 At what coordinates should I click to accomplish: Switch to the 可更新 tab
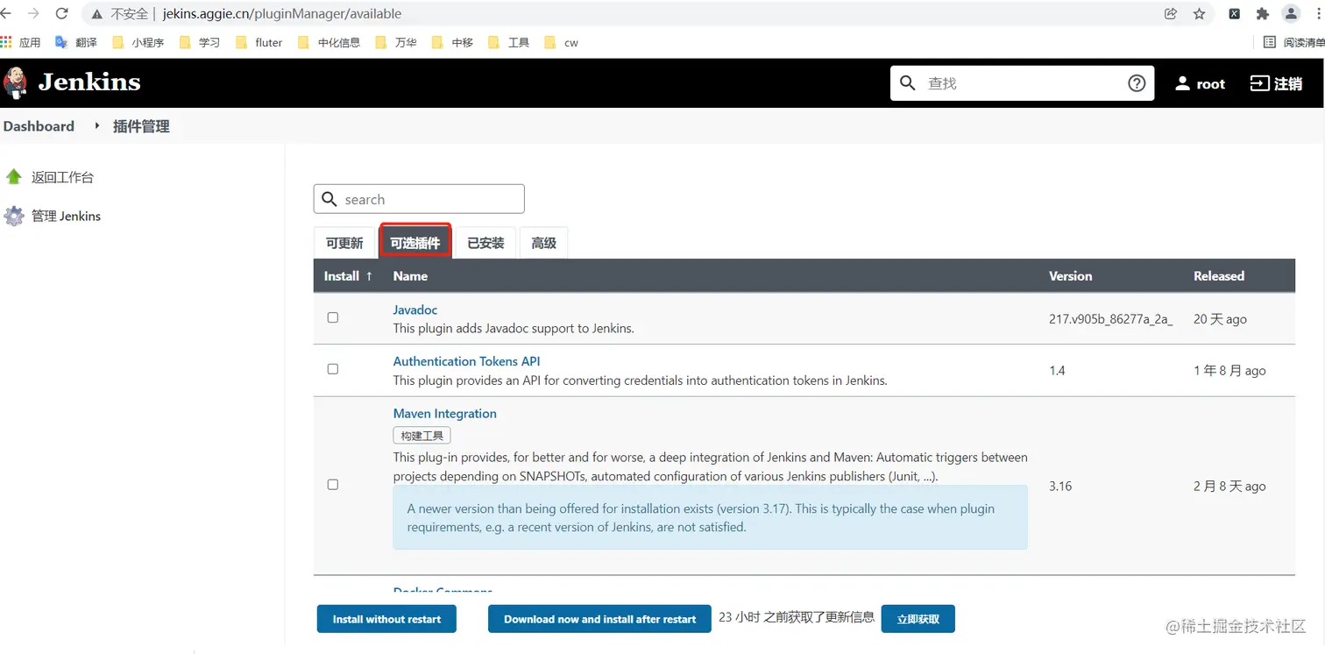click(x=344, y=243)
